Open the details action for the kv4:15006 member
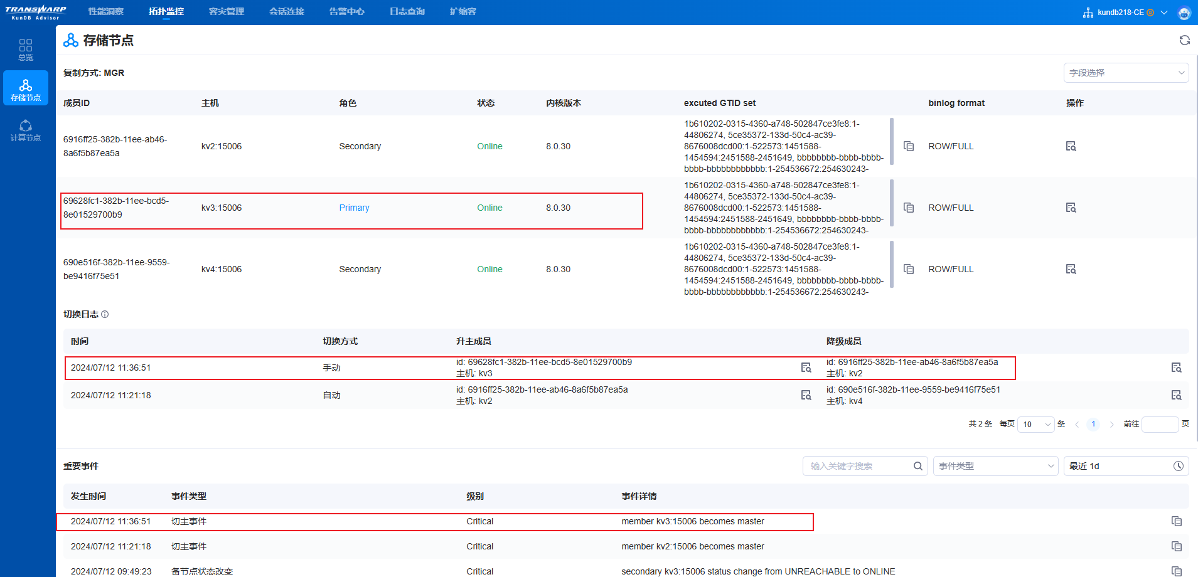Image resolution: width=1198 pixels, height=577 pixels. coord(1071,269)
